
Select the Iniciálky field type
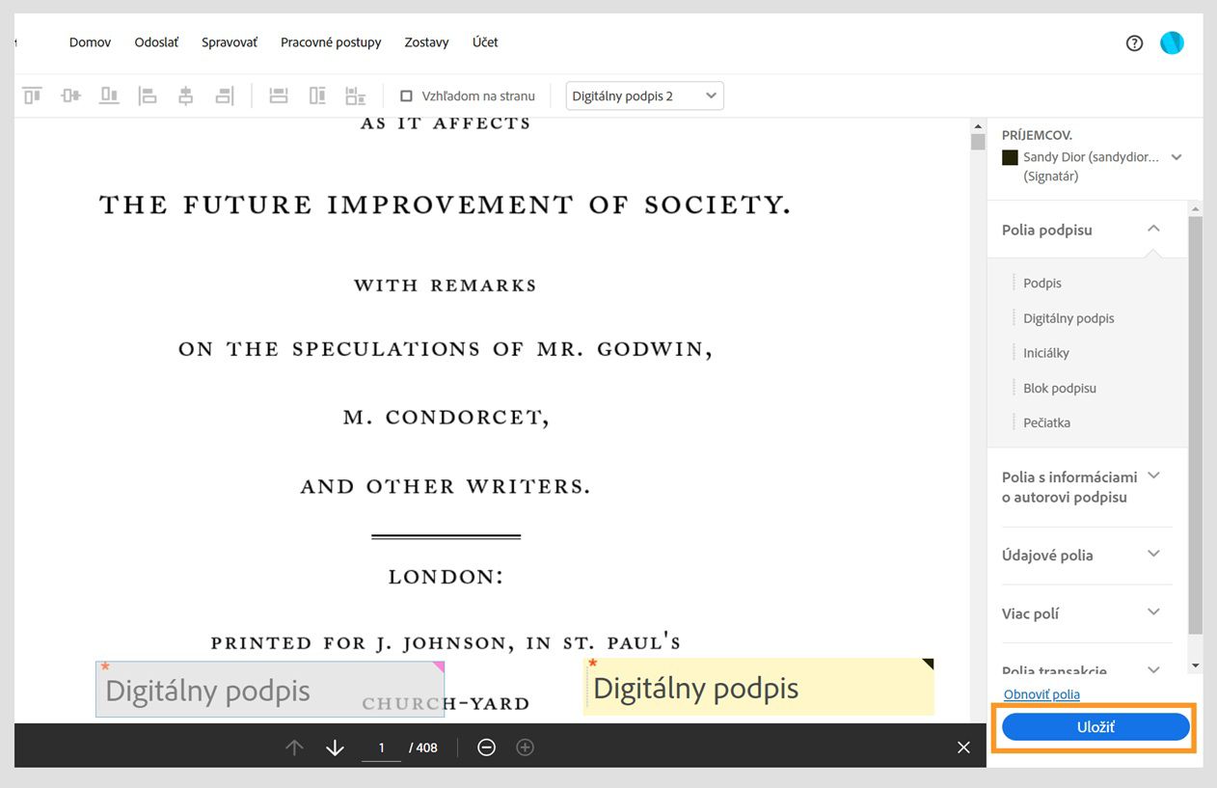pyautogui.click(x=1046, y=353)
